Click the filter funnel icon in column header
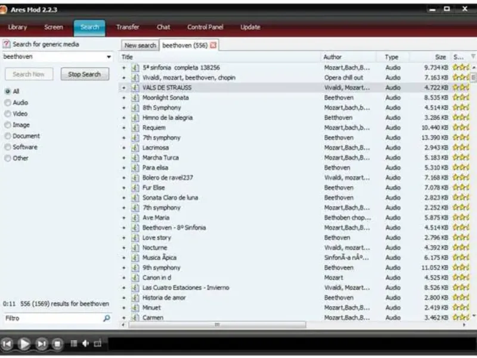 (x=473, y=57)
